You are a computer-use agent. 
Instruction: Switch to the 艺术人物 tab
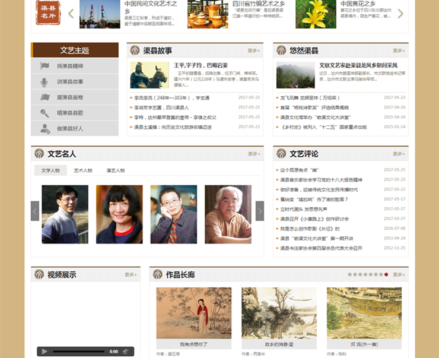83,170
